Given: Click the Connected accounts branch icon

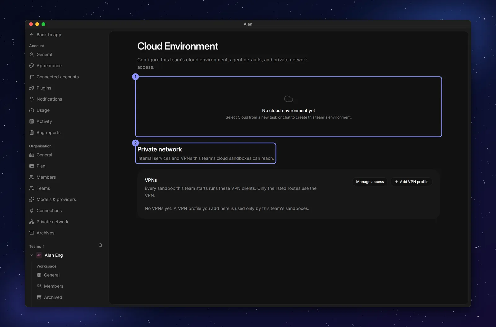Looking at the screenshot, I should coord(32,77).
